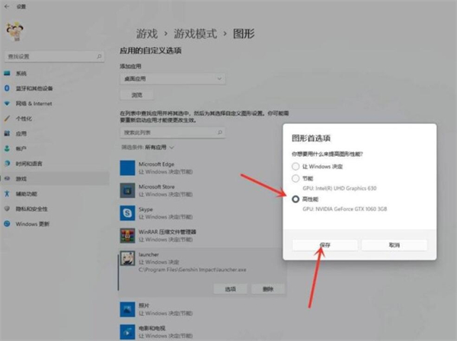This screenshot has width=457, height=341.
Task: Open 隐私和安全性 settings
Action: coord(31,209)
